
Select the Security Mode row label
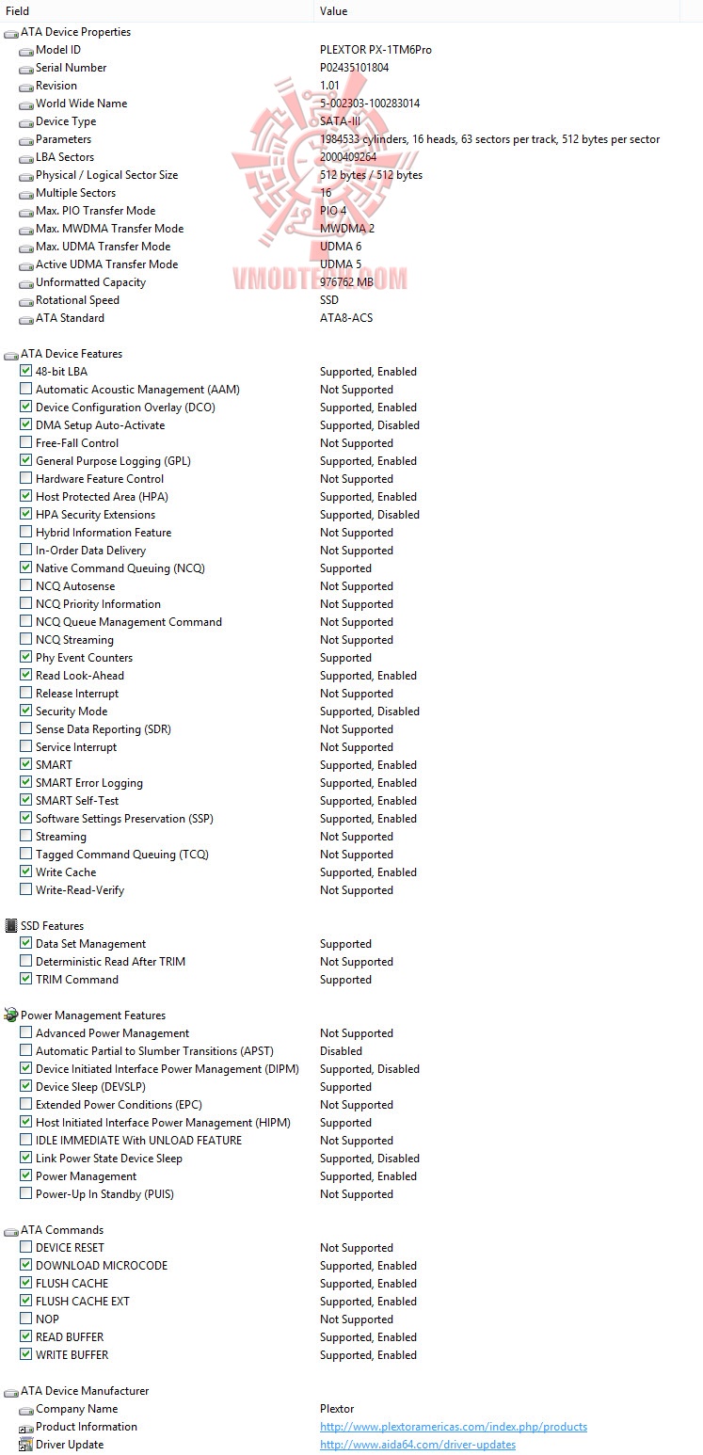[72, 712]
